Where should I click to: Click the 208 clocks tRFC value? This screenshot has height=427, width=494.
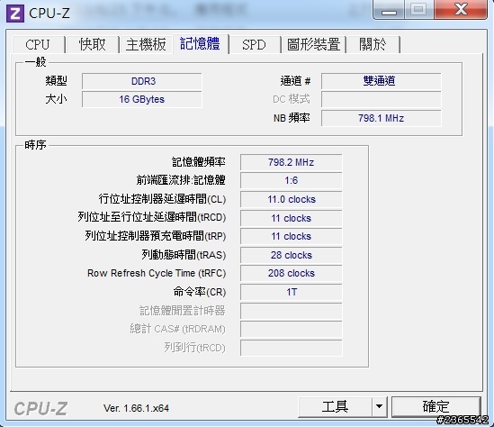pyautogui.click(x=292, y=273)
